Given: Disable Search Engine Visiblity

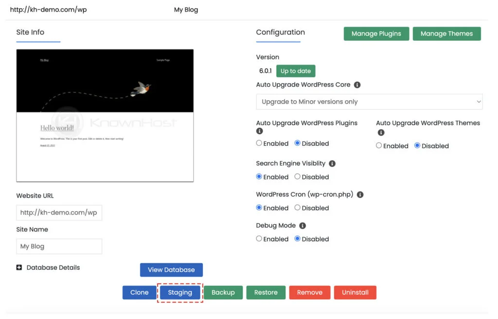Looking at the screenshot, I should [x=297, y=177].
